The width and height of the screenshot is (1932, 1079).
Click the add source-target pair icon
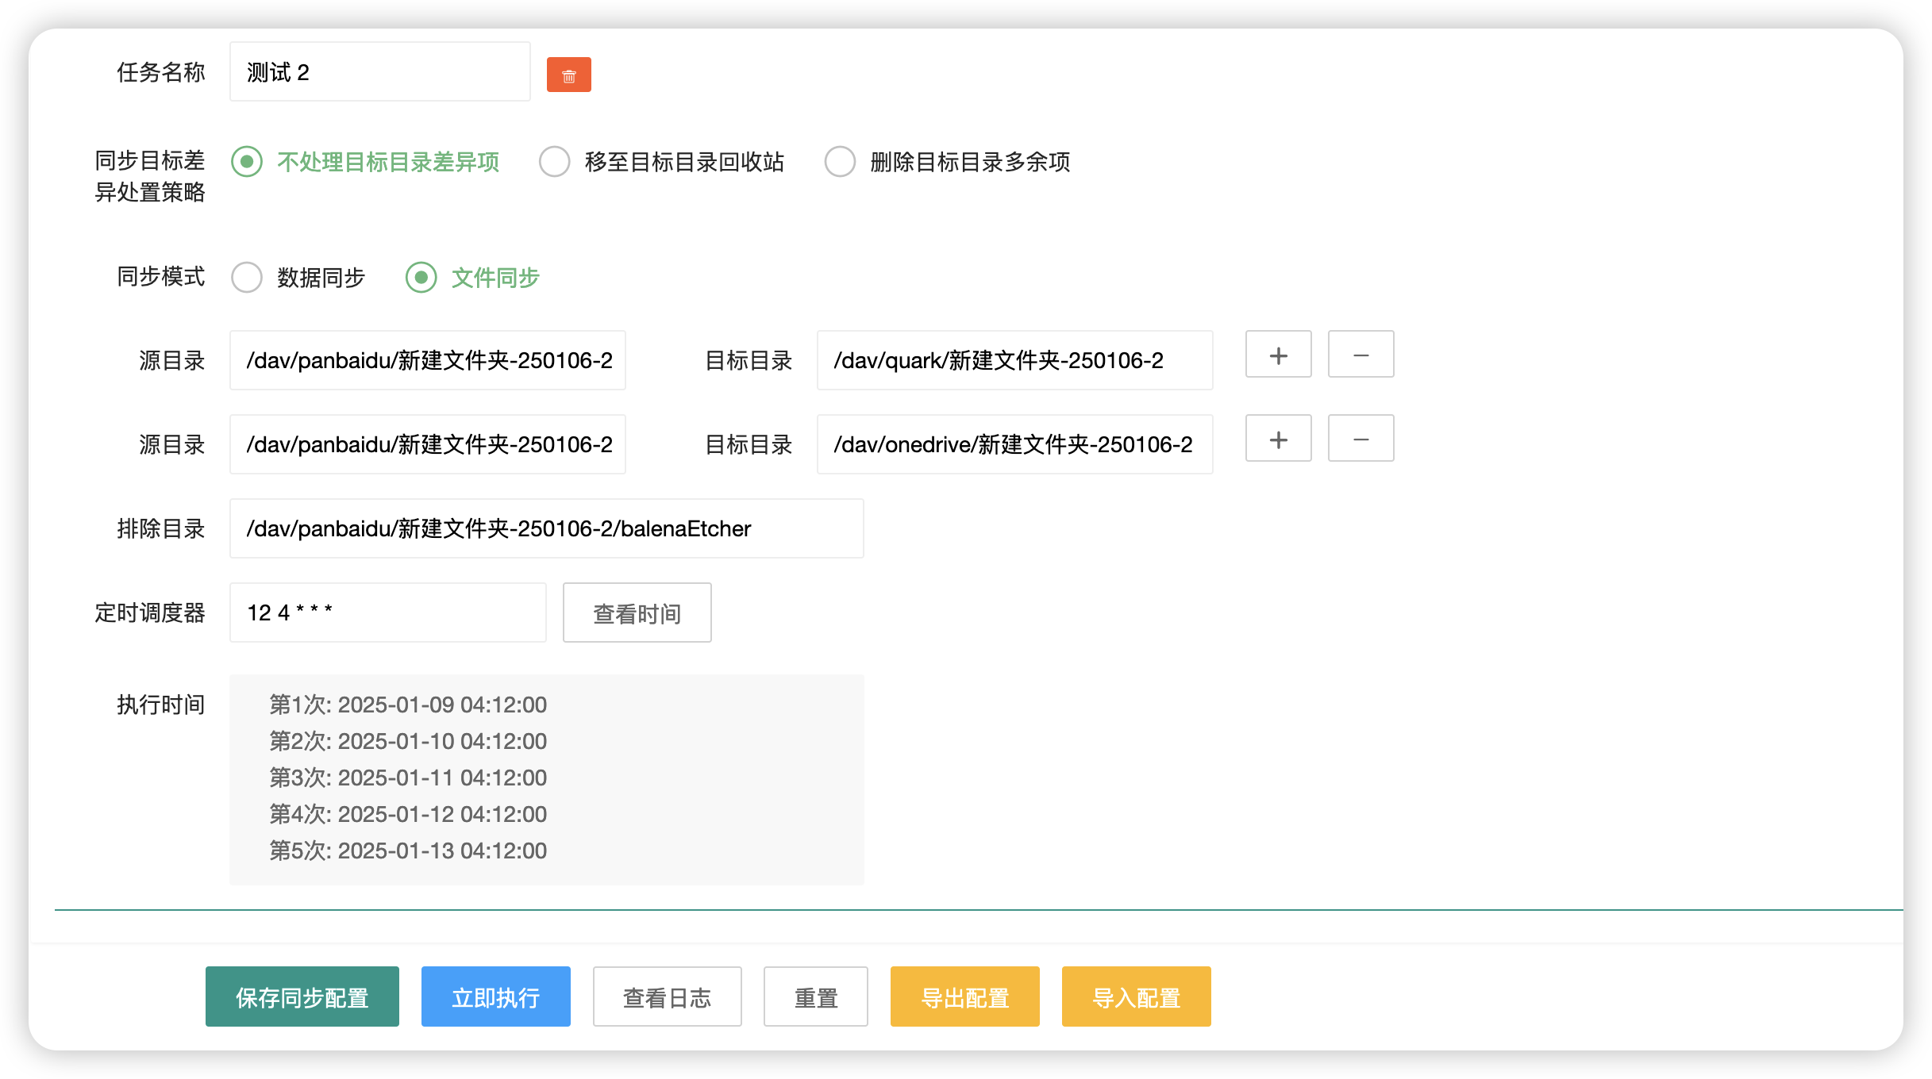(1278, 358)
